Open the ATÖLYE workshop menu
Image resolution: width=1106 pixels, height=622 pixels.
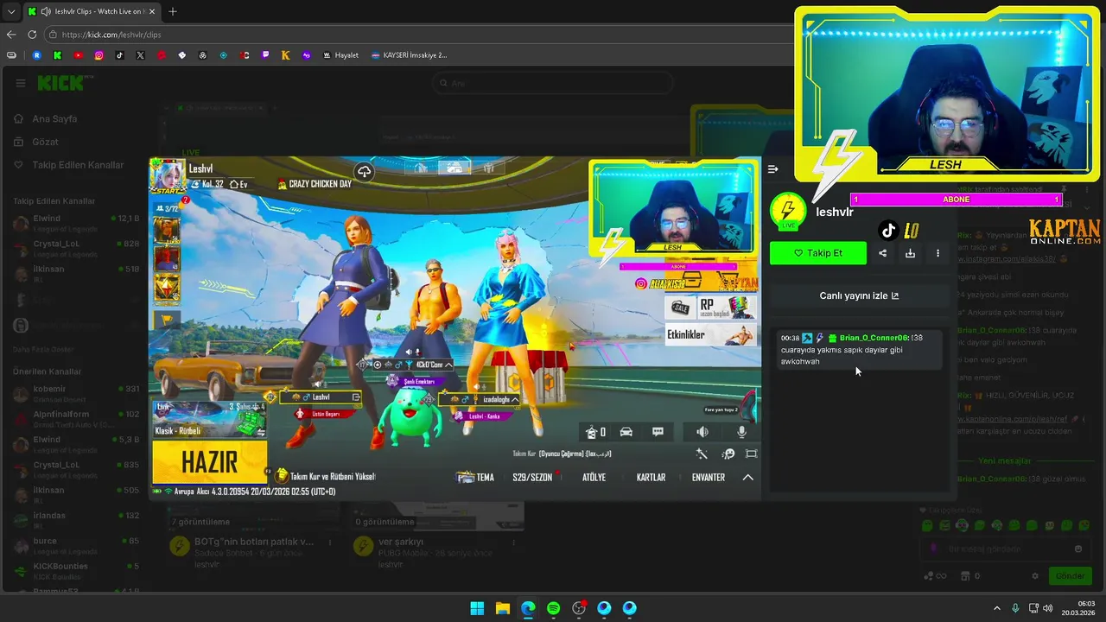[x=594, y=477]
